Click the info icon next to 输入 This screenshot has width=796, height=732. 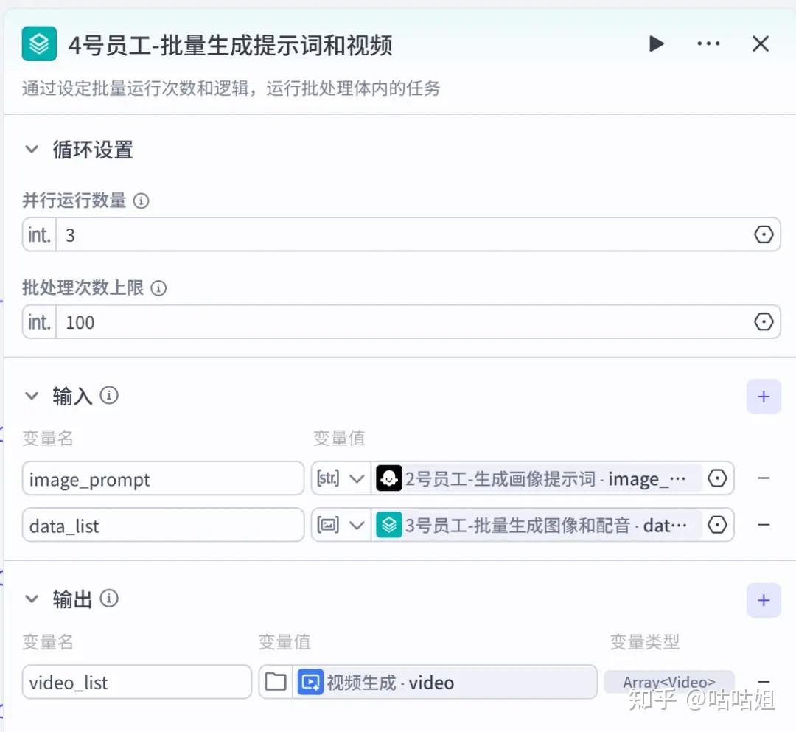[x=109, y=396]
